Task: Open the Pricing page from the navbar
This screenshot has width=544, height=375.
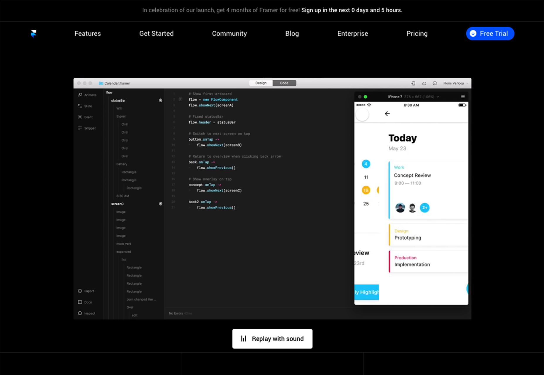Action: (x=417, y=34)
